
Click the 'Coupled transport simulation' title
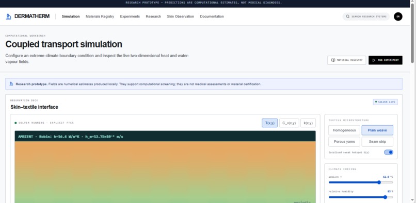(x=63, y=44)
